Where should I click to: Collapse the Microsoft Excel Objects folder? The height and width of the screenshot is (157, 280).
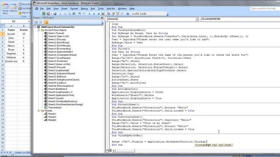coord(38,30)
